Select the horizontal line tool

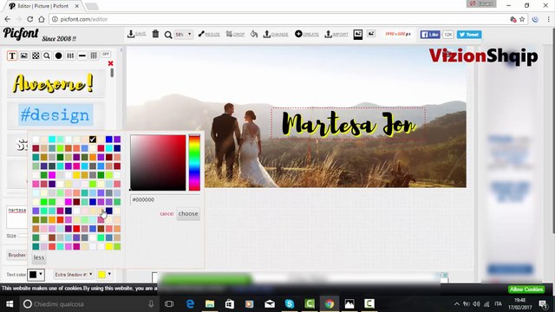[x=82, y=55]
